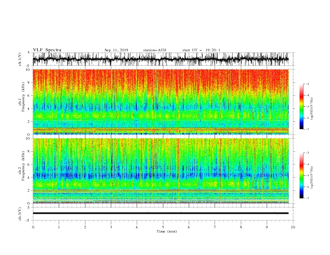Click the time axis tick label '8'

click(x=241, y=227)
